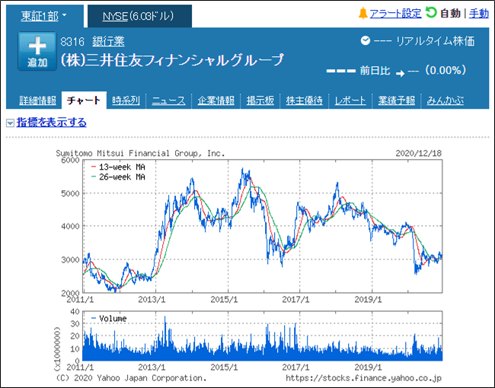Select 自動 refresh mode
This screenshot has width=495, height=388.
(x=451, y=14)
